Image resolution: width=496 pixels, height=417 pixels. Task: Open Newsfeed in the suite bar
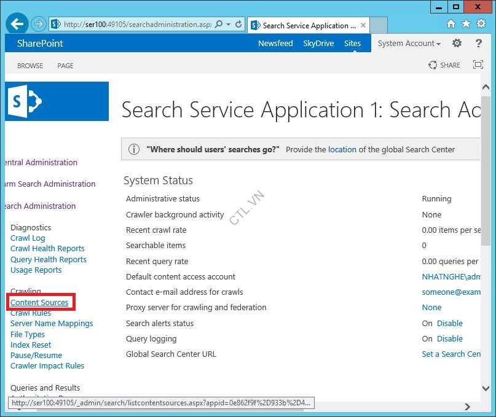click(x=275, y=44)
